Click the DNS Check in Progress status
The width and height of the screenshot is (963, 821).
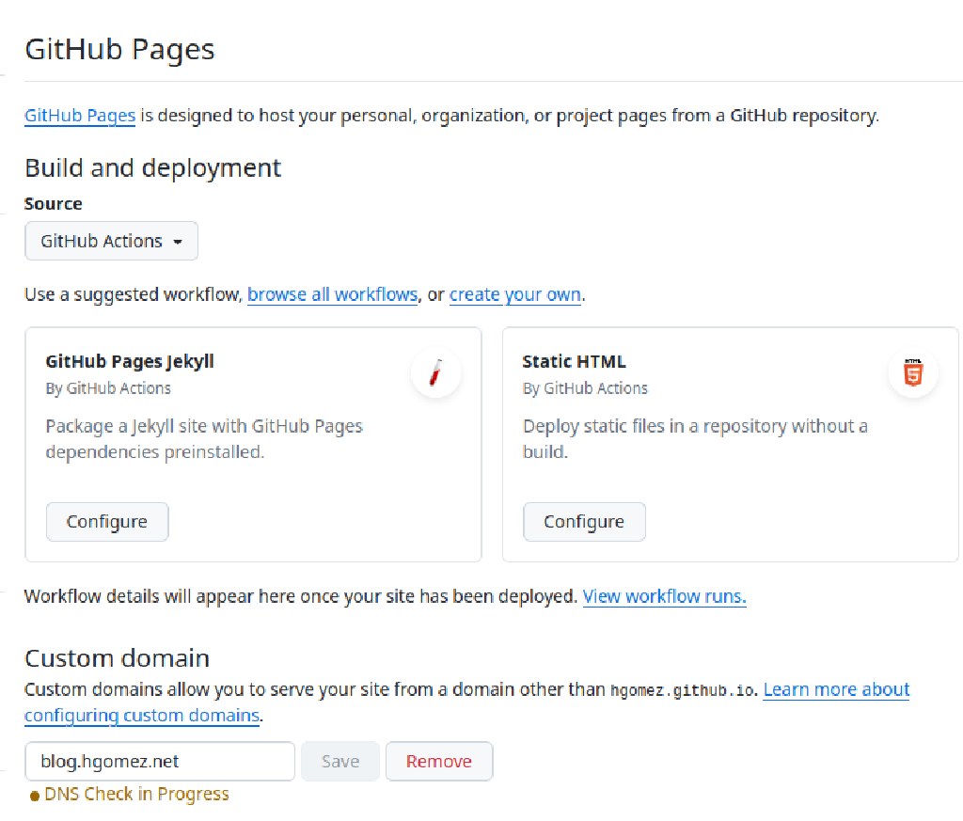tap(137, 794)
